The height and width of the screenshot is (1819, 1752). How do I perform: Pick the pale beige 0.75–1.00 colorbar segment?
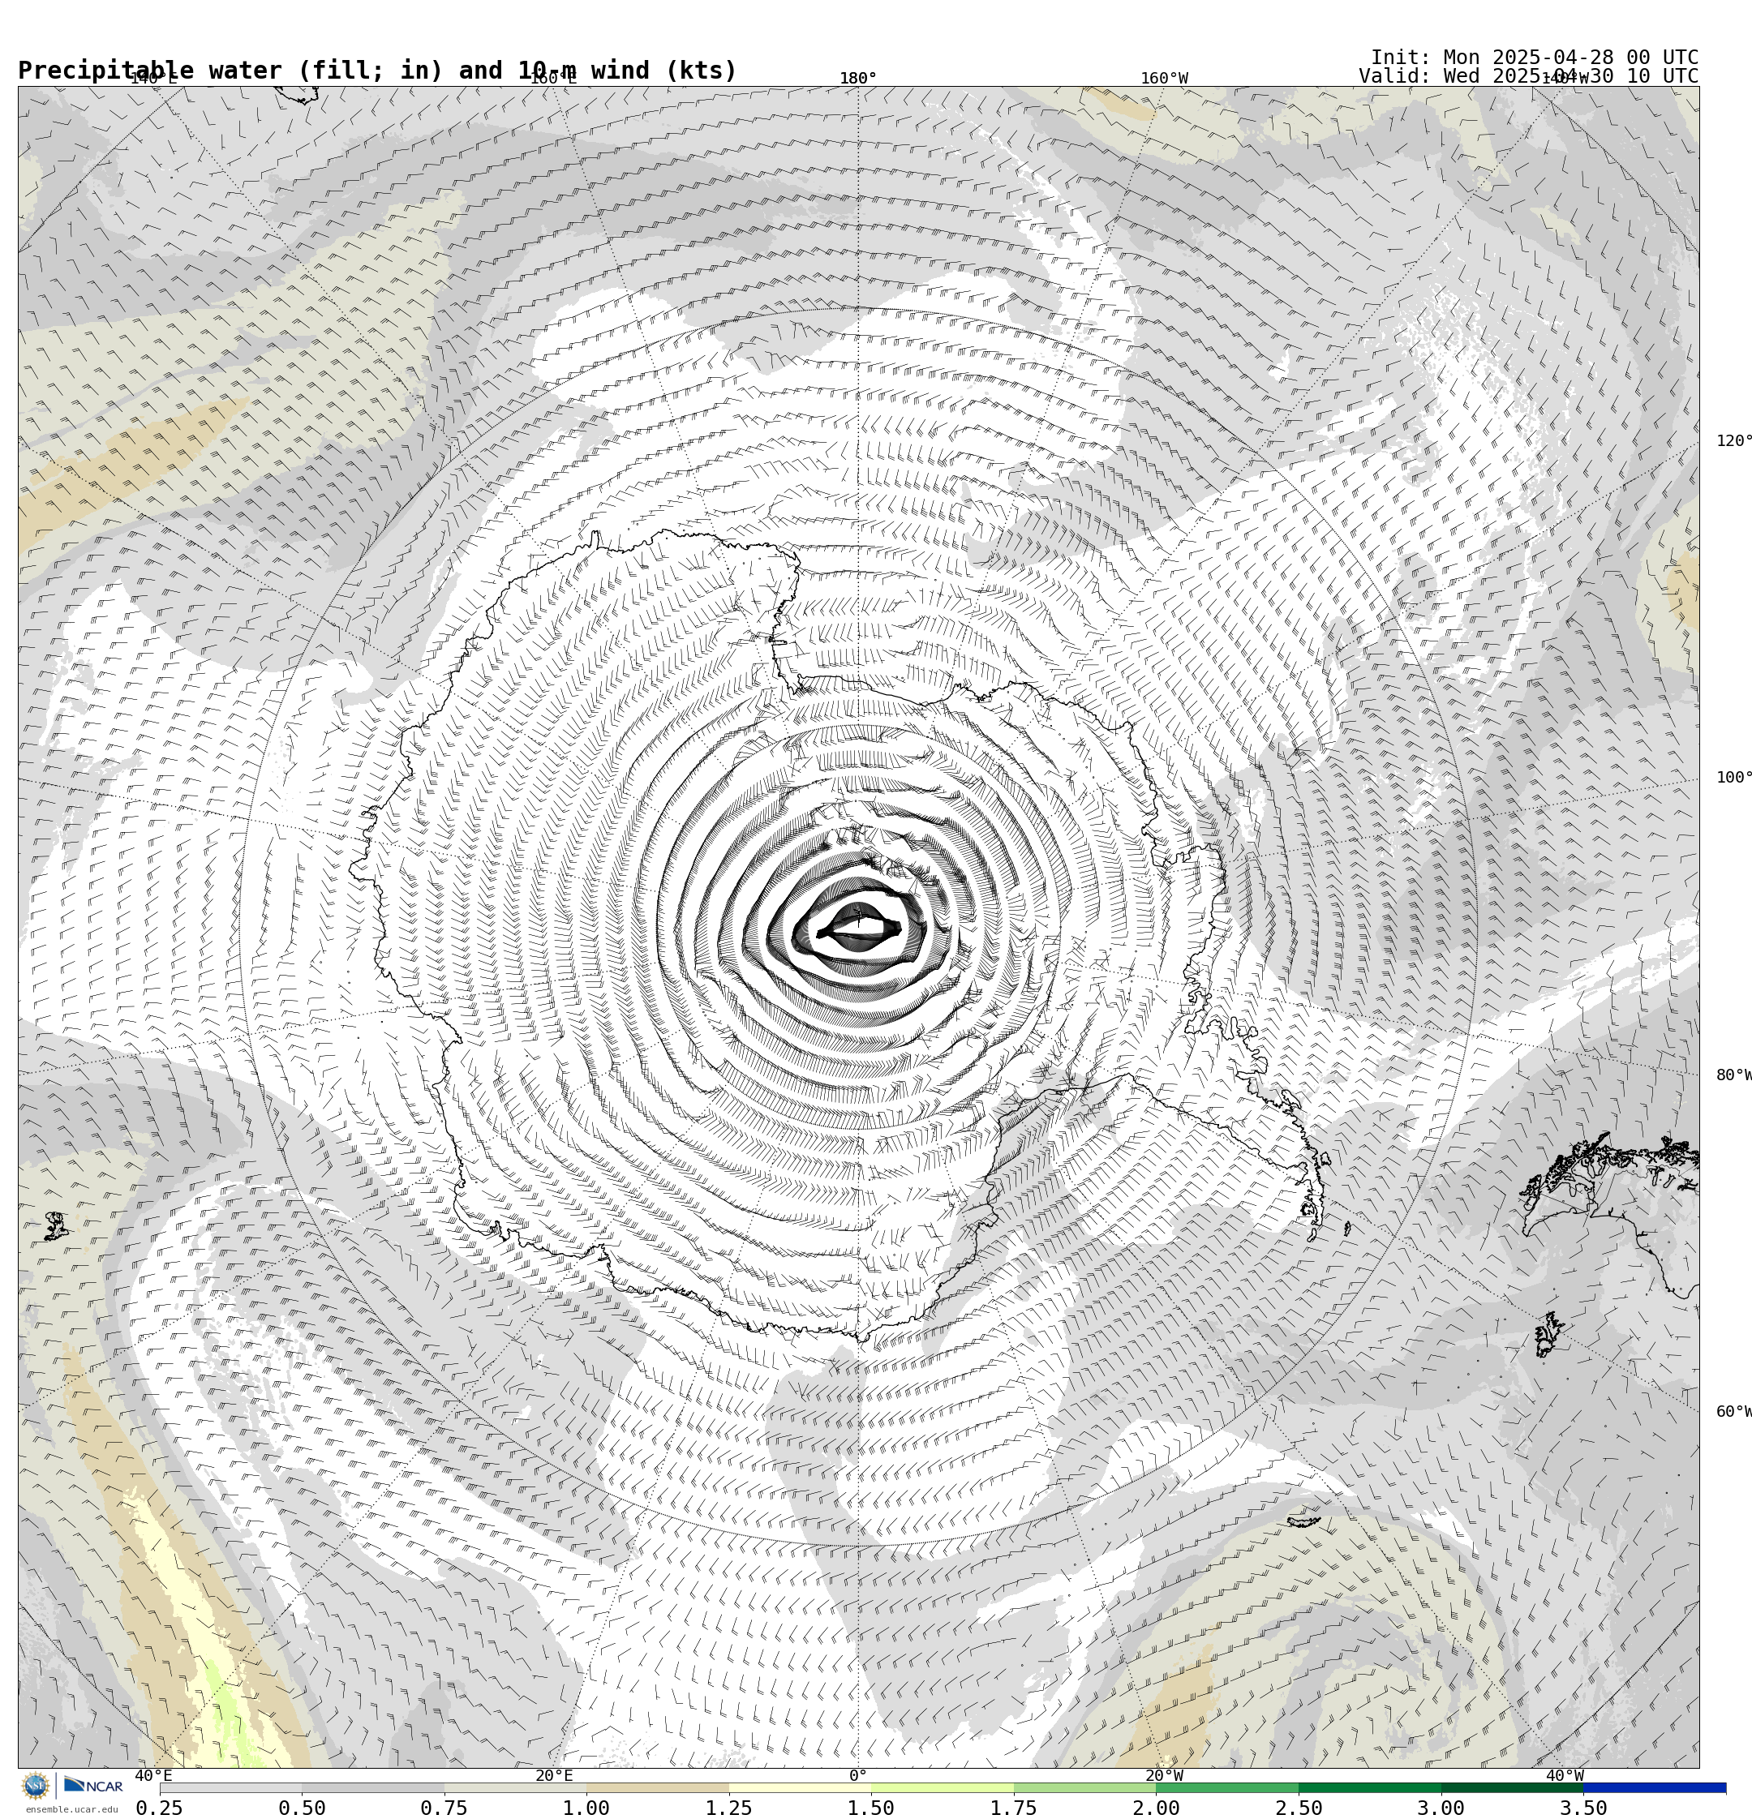point(515,1787)
